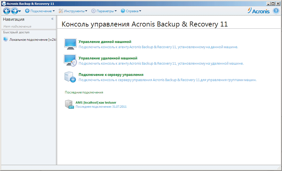The height and width of the screenshot is (171, 282).
Task: Expand the Справка dropdown menu
Action: point(131,11)
